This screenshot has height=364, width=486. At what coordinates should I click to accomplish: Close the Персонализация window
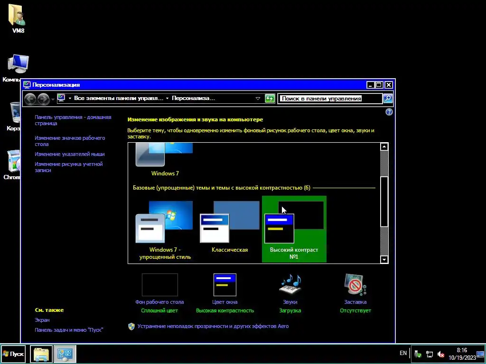389,85
